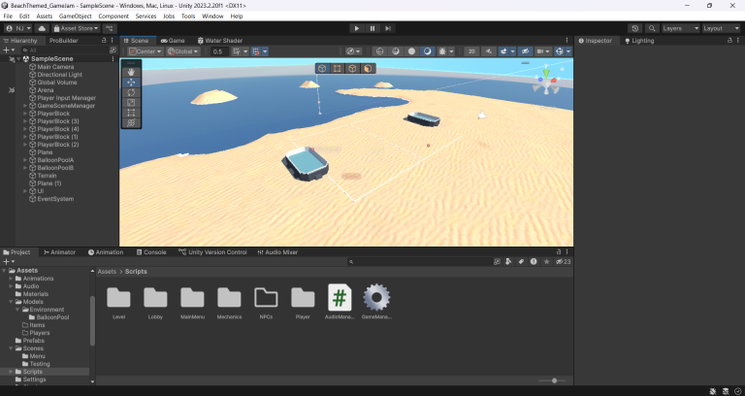Open the Component menu
This screenshot has width=745, height=396.
(113, 16)
